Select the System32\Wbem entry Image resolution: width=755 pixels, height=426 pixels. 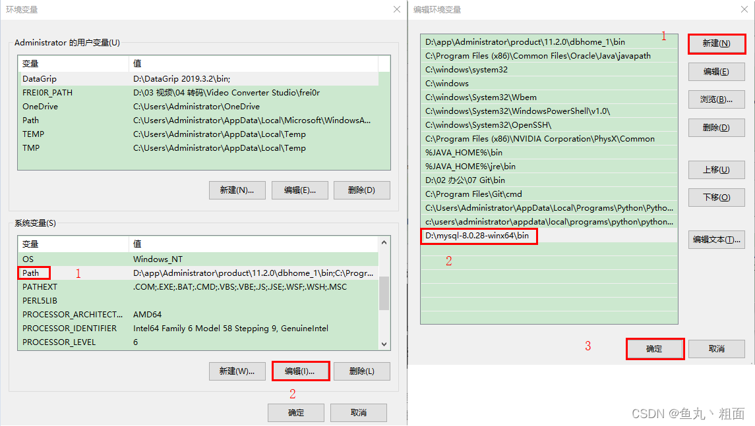click(549, 97)
